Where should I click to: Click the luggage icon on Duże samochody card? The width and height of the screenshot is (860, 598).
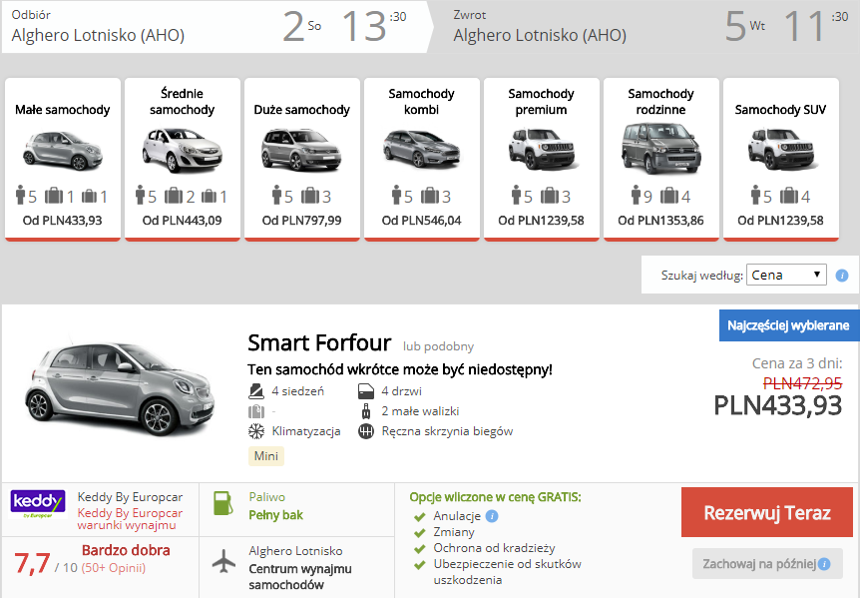310,196
